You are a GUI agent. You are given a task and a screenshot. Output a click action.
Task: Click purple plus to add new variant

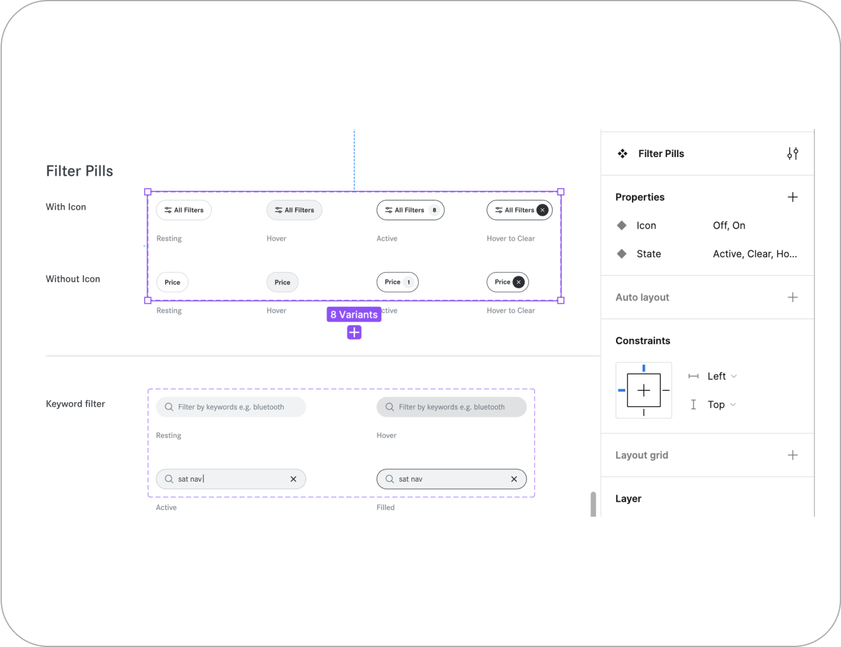(x=354, y=332)
